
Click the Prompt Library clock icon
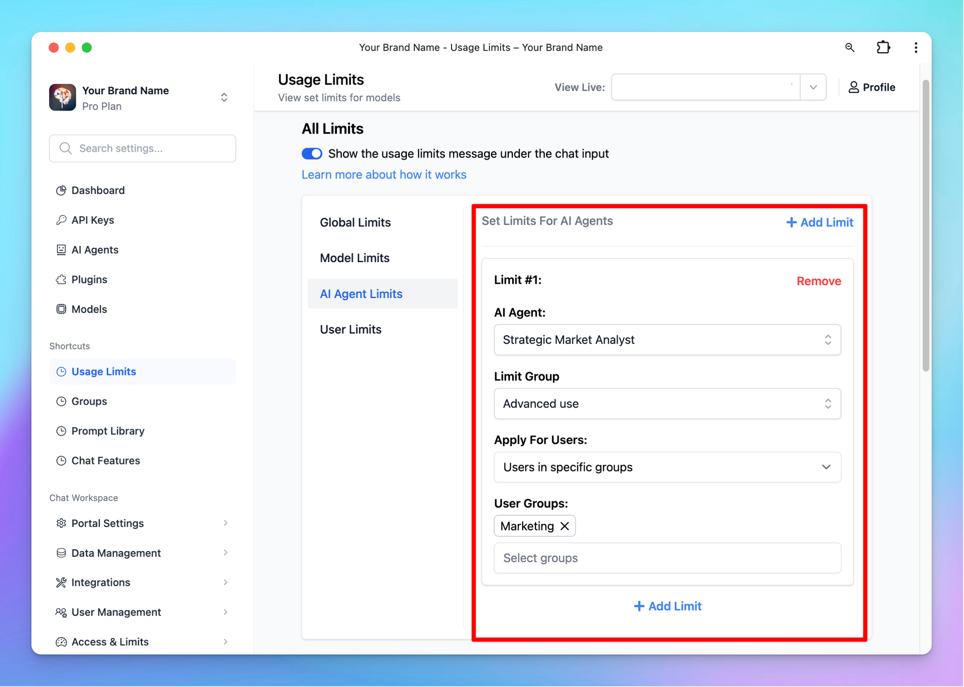[61, 431]
